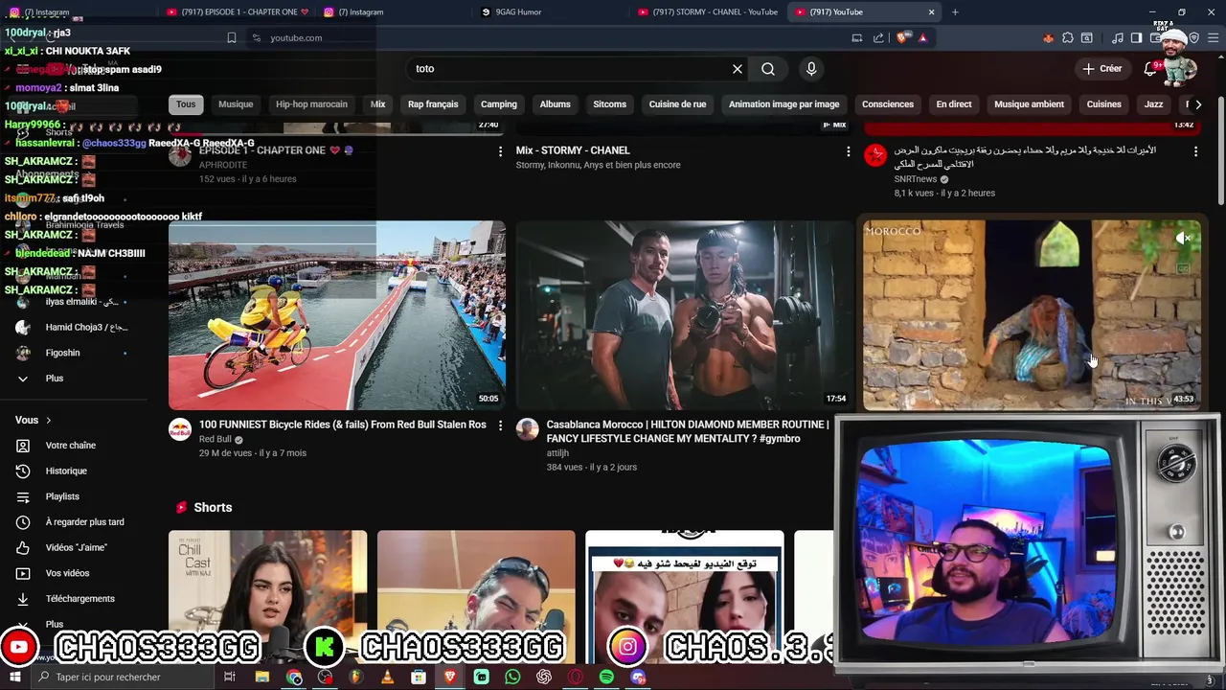This screenshot has width=1226, height=690.
Task: Open YouTube notifications bell
Action: pyautogui.click(x=1151, y=69)
